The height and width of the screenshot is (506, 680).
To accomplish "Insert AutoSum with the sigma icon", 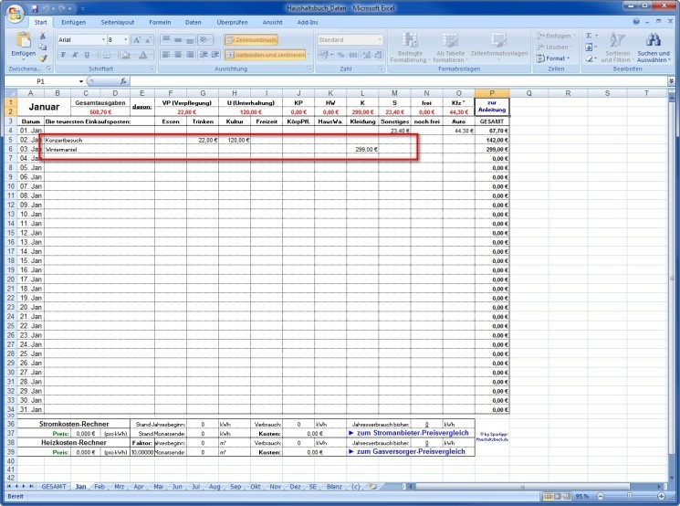I will tap(589, 36).
